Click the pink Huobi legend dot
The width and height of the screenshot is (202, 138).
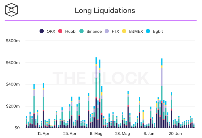click(x=60, y=31)
